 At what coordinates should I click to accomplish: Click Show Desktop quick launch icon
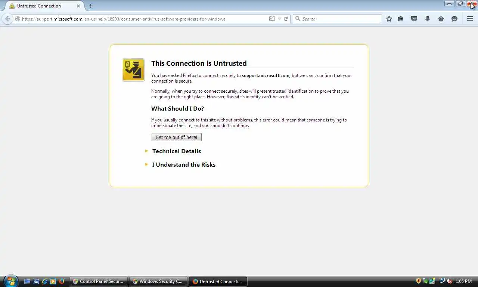pos(27,281)
